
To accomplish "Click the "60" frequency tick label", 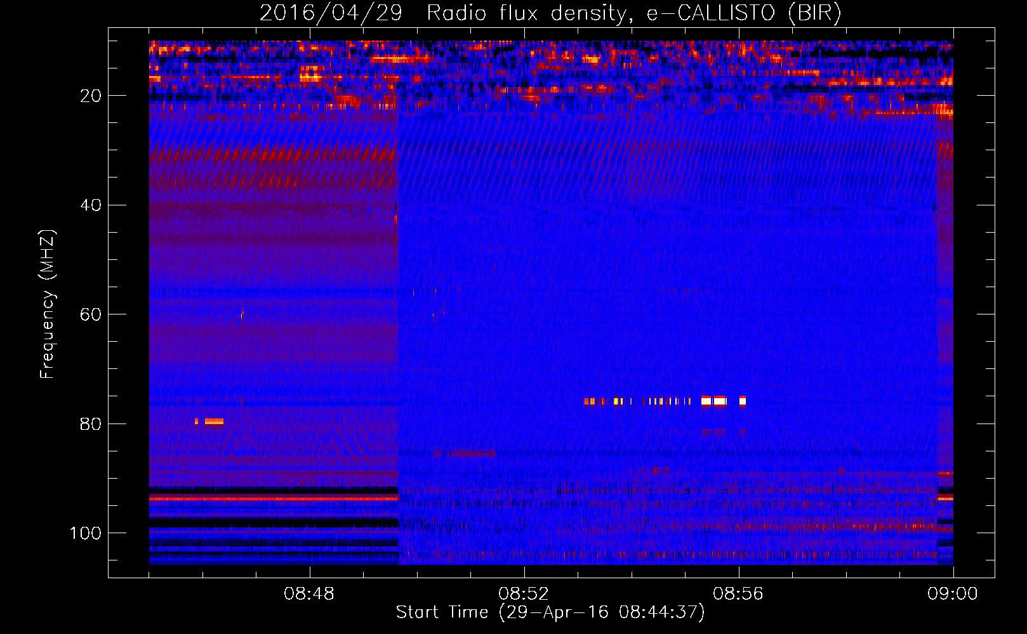I will tap(91, 314).
